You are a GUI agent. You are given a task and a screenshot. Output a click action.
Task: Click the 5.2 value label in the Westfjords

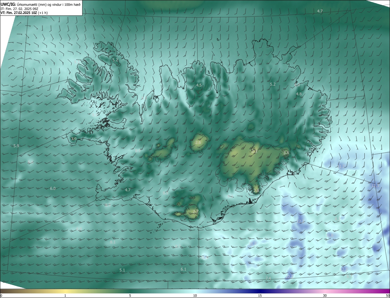tap(115, 60)
